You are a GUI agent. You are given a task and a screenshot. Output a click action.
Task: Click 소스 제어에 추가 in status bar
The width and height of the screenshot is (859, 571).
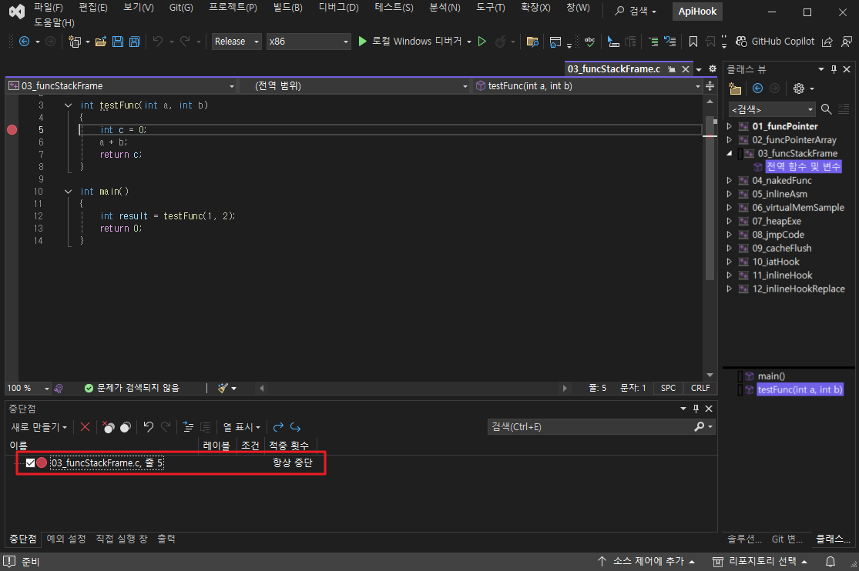click(646, 562)
